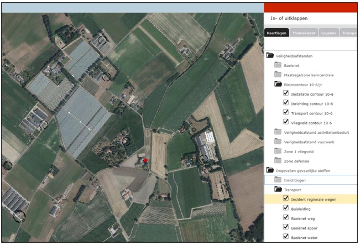
Task: Select Veiligheidsafstand vuurwerk label
Action: coord(309,142)
